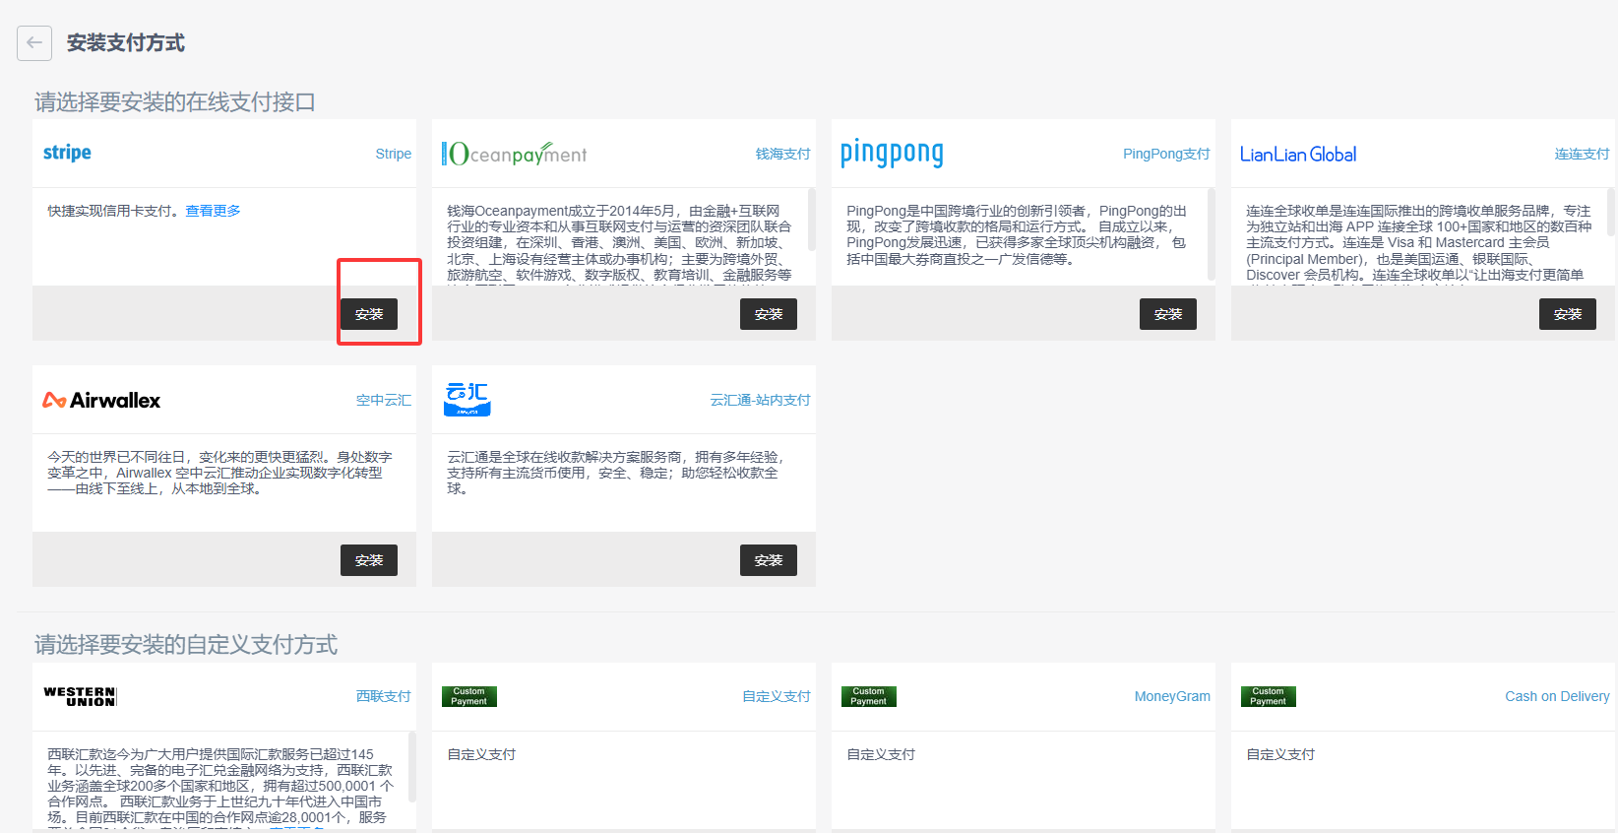This screenshot has width=1618, height=833.
Task: Click the MoneyGram Custom Payment badge
Action: click(x=868, y=696)
